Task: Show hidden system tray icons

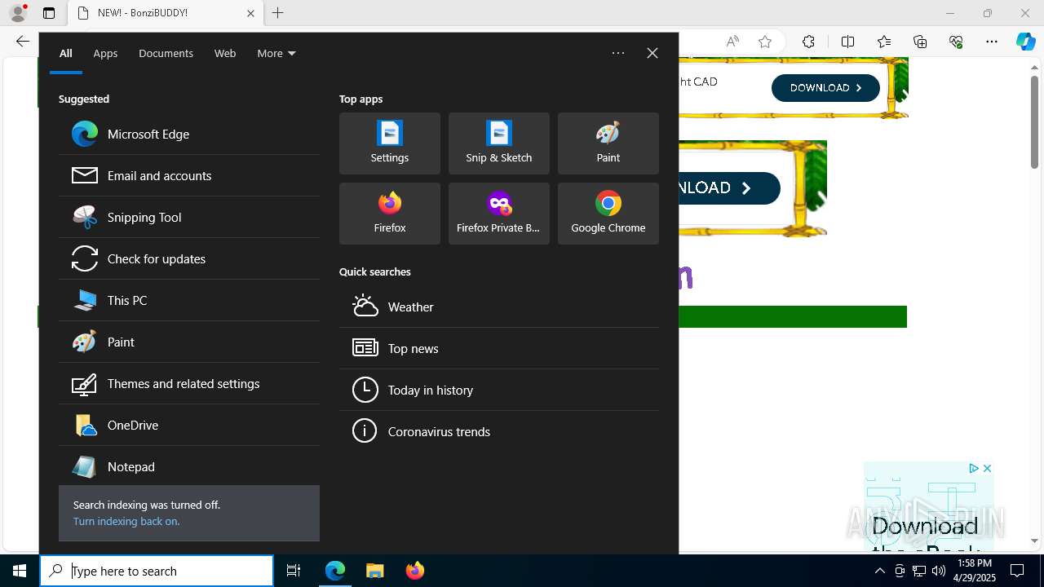Action: point(879,571)
